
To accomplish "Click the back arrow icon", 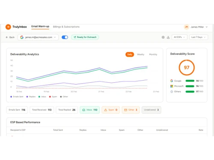I will pos(7,37).
